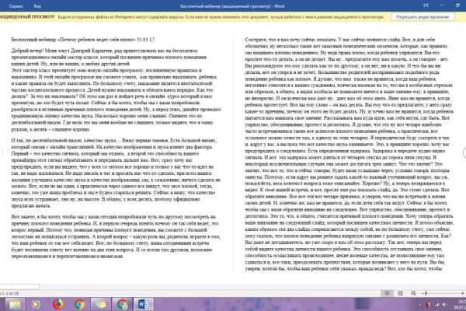Switch to Print Layout view icon

(400, 293)
